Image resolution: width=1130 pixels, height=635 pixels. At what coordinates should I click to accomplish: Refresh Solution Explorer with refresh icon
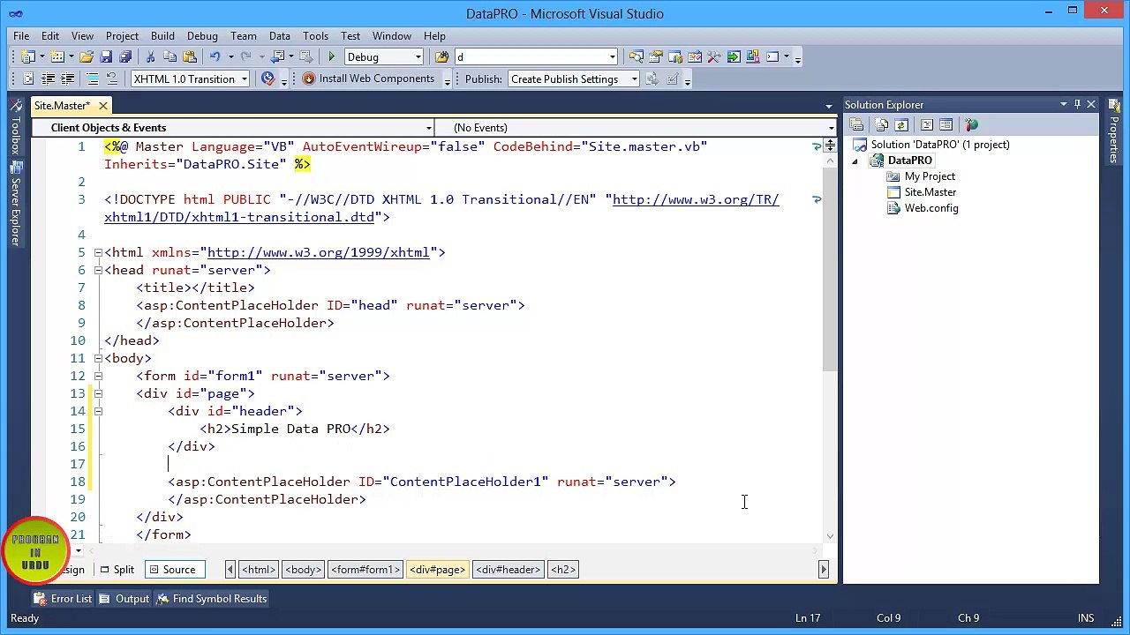coord(901,124)
